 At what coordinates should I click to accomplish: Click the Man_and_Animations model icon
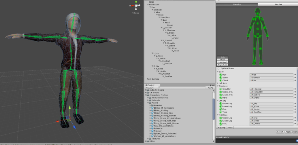pos(152,126)
